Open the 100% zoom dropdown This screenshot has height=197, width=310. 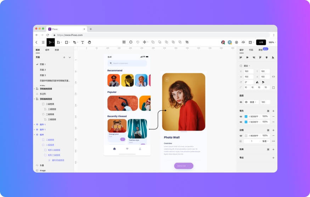pyautogui.click(x=272, y=42)
